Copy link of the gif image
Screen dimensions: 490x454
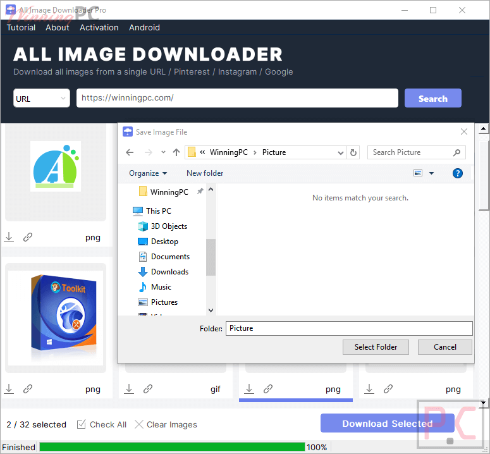148,389
